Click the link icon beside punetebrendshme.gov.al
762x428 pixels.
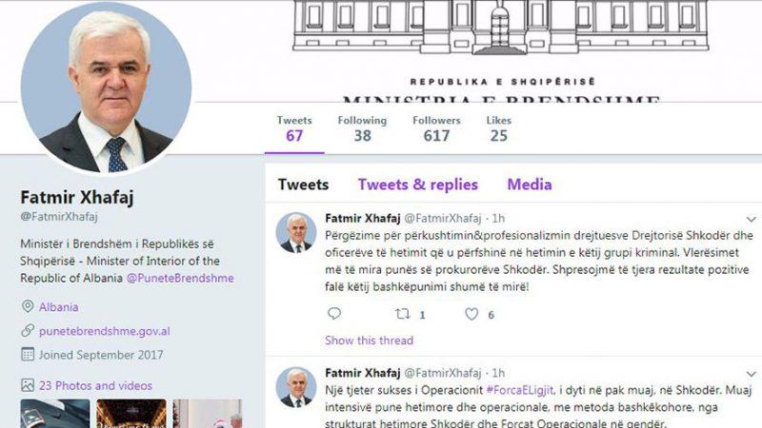28,330
